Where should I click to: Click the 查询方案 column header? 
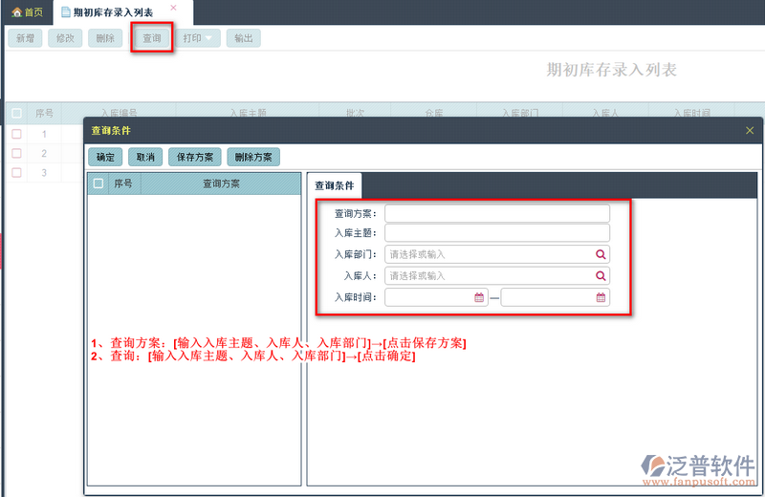pyautogui.click(x=221, y=184)
